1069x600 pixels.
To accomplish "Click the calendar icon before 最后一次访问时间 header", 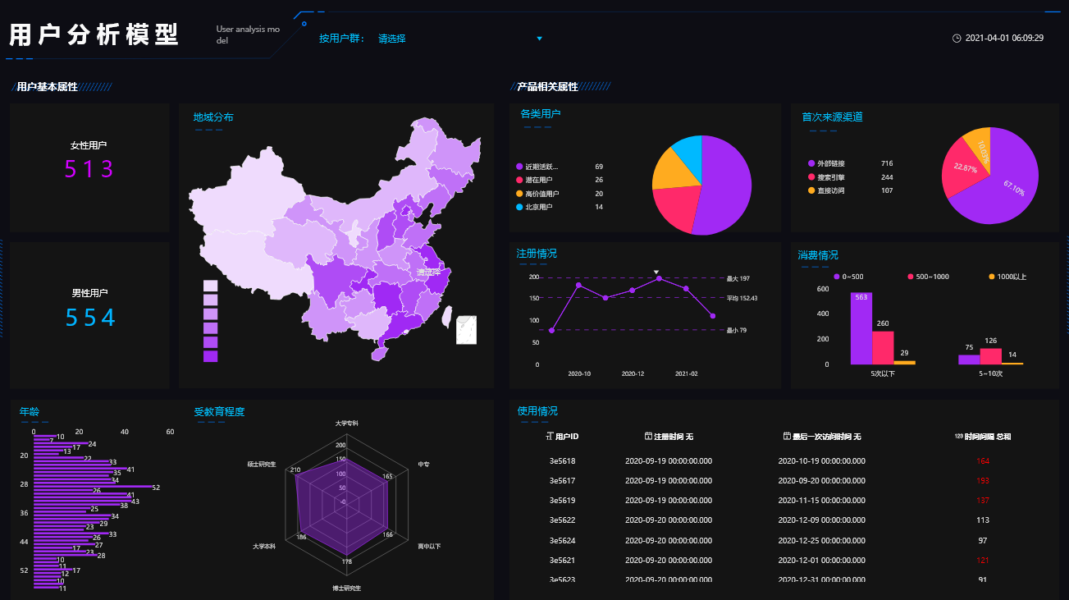I will click(x=788, y=436).
